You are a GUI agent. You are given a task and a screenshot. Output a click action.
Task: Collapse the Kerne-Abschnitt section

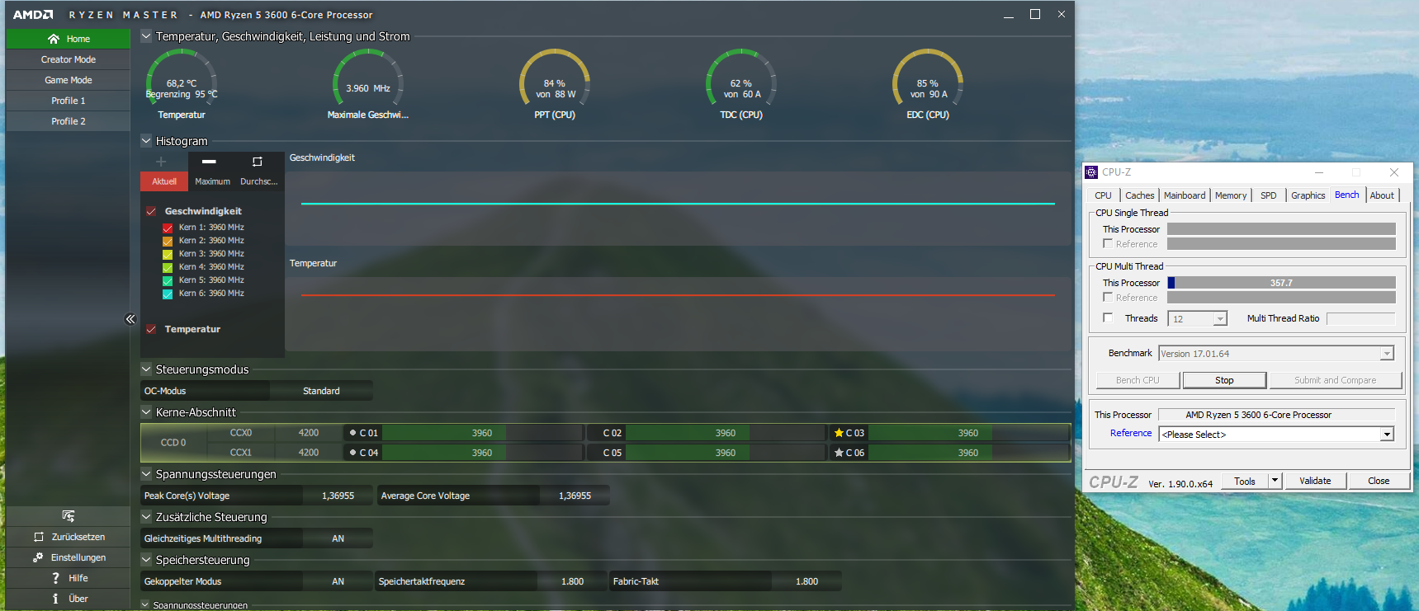coord(146,412)
